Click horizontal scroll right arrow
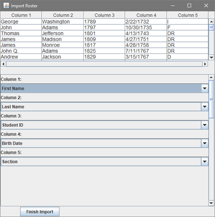This screenshot has height=217, width=215. tap(205, 64)
